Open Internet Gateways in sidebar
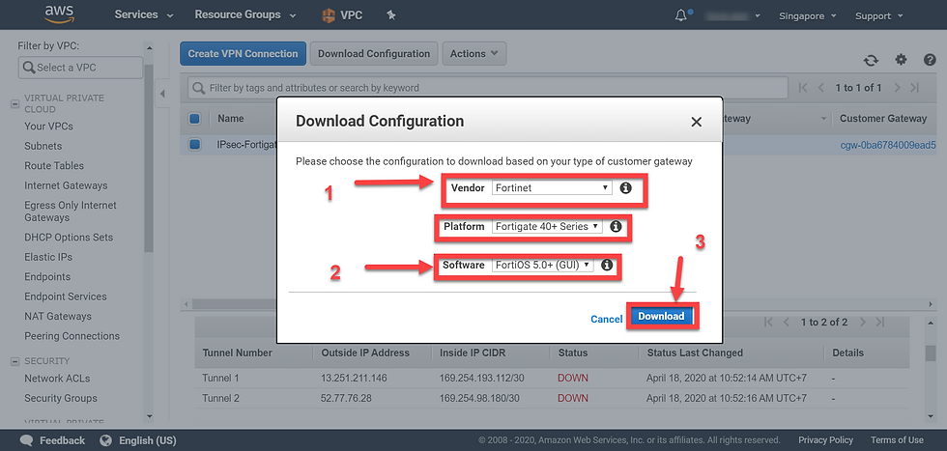Image resolution: width=947 pixels, height=451 pixels. [66, 185]
